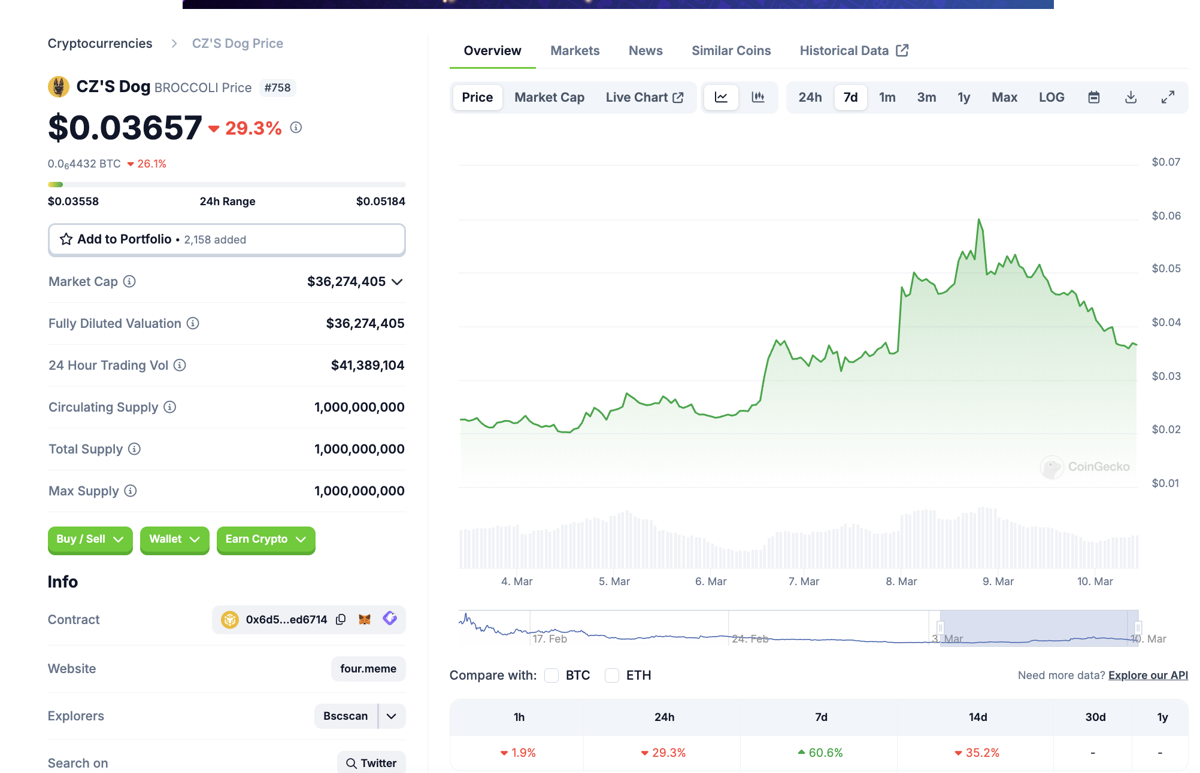
Task: Switch to candlestick chart view icon
Action: point(758,97)
